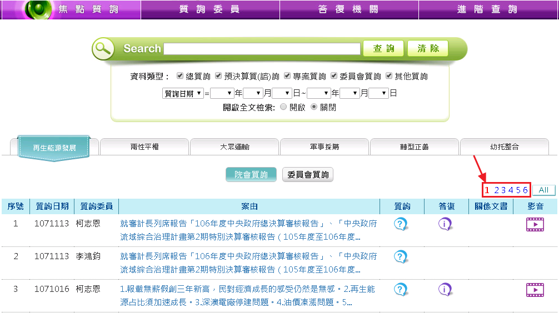Click the Search text input field
The height and width of the screenshot is (313, 559).
tap(262, 49)
